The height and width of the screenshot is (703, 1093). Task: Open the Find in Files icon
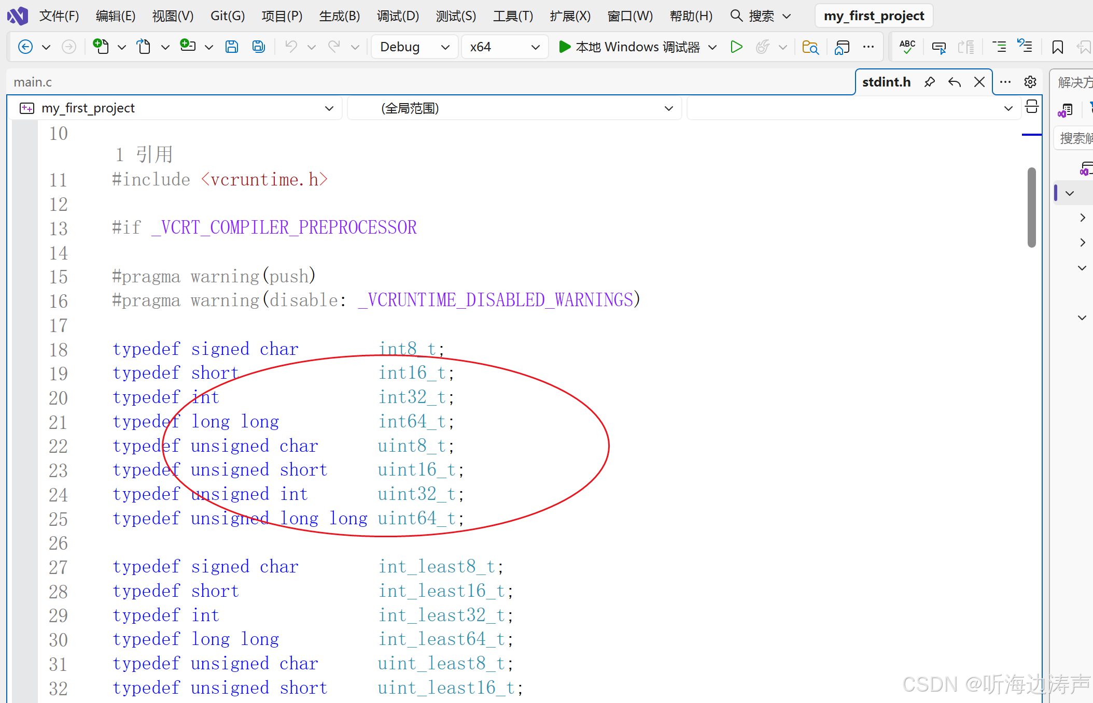810,47
